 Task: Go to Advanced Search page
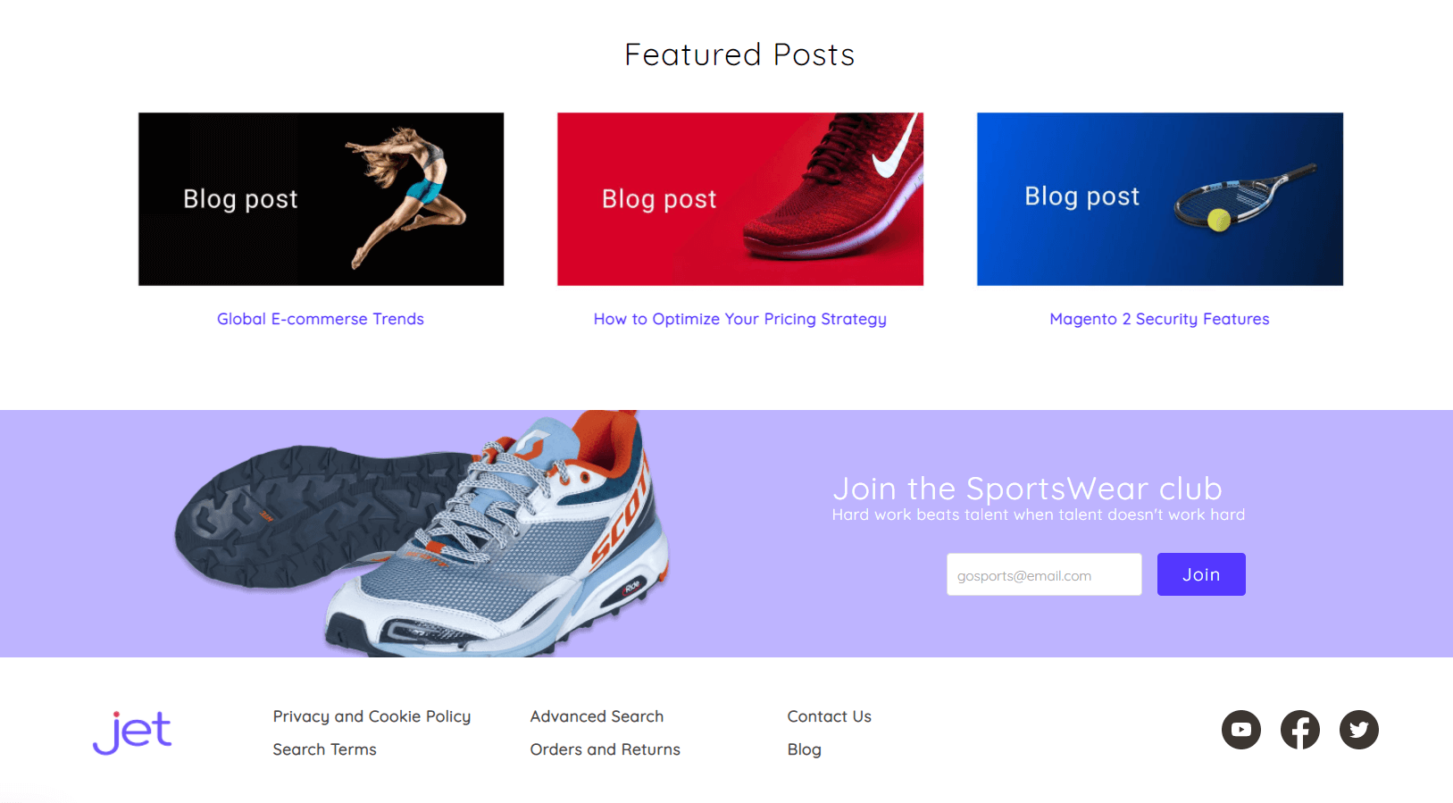(x=597, y=716)
